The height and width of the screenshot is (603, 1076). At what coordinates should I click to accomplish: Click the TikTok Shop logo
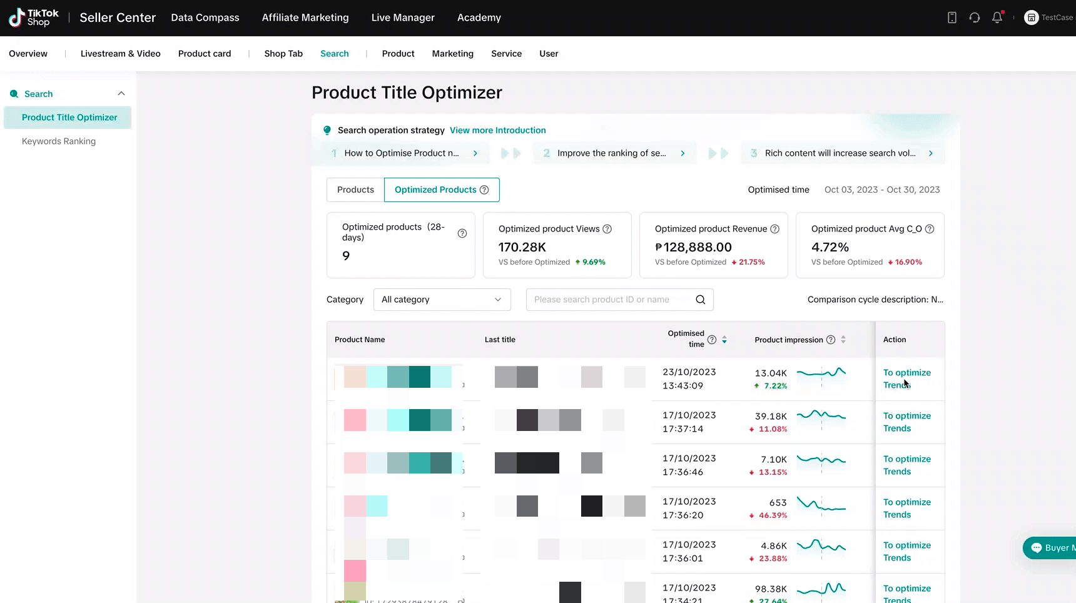pos(34,18)
